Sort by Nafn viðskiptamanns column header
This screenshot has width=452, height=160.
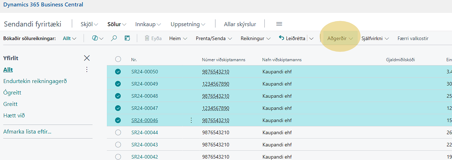(x=282, y=60)
